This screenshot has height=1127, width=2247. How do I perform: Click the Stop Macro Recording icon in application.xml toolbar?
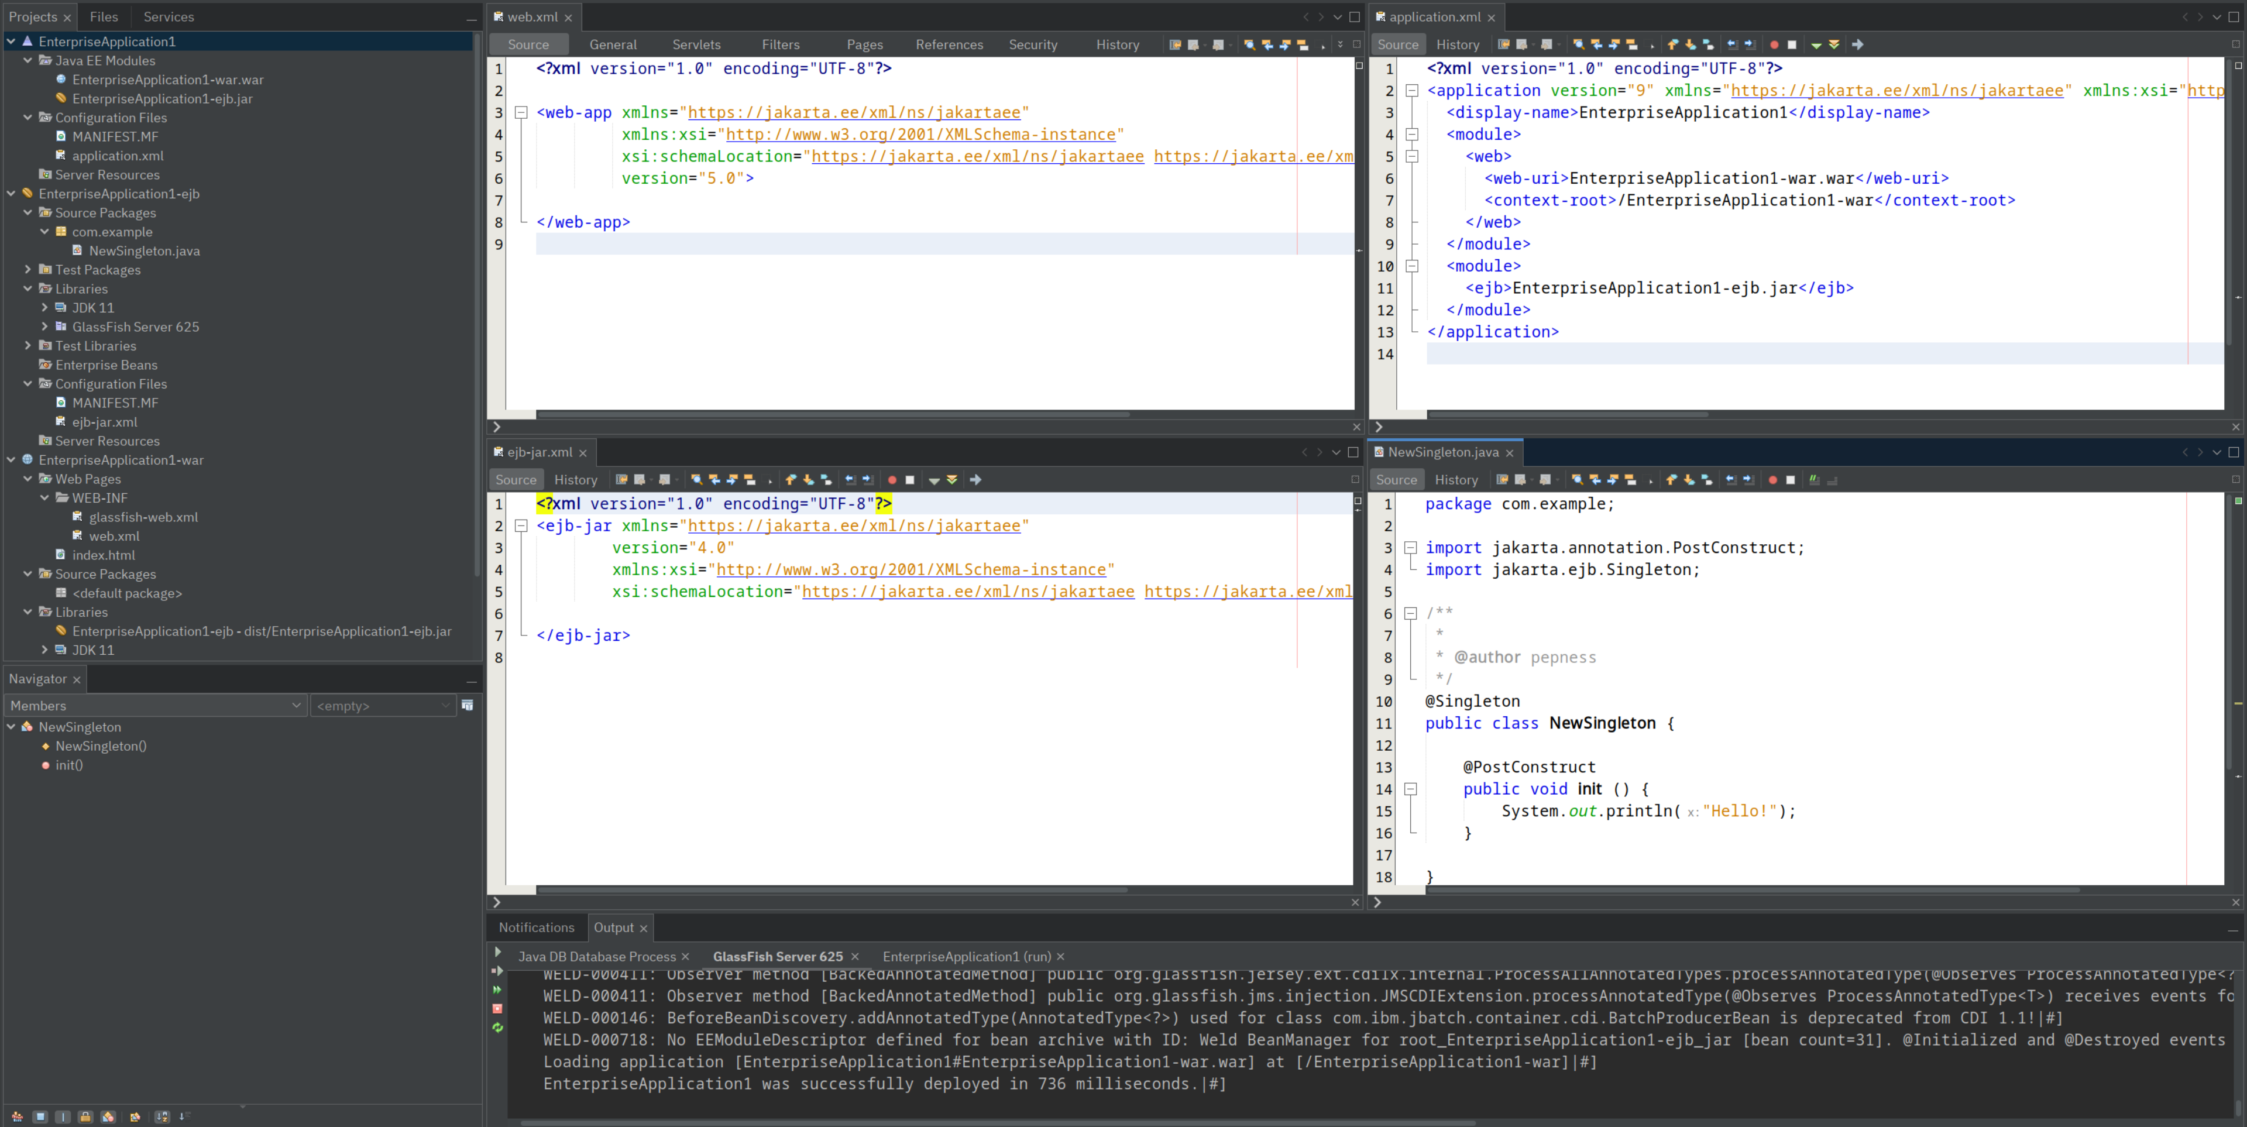(x=1792, y=44)
